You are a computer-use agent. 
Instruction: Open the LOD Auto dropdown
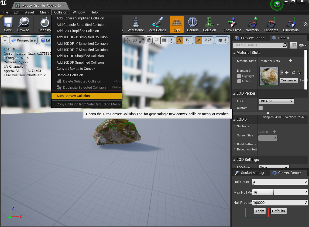click(x=276, y=101)
